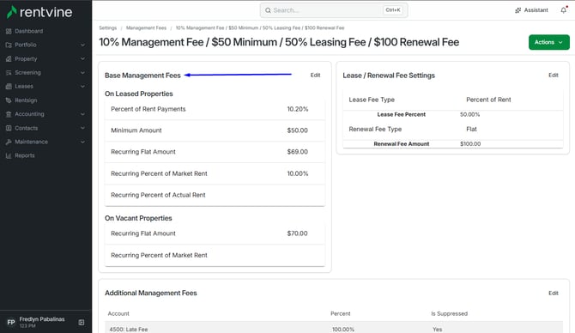The height and width of the screenshot is (333, 575).
Task: Click the Portfolio sidebar icon
Action: point(9,45)
